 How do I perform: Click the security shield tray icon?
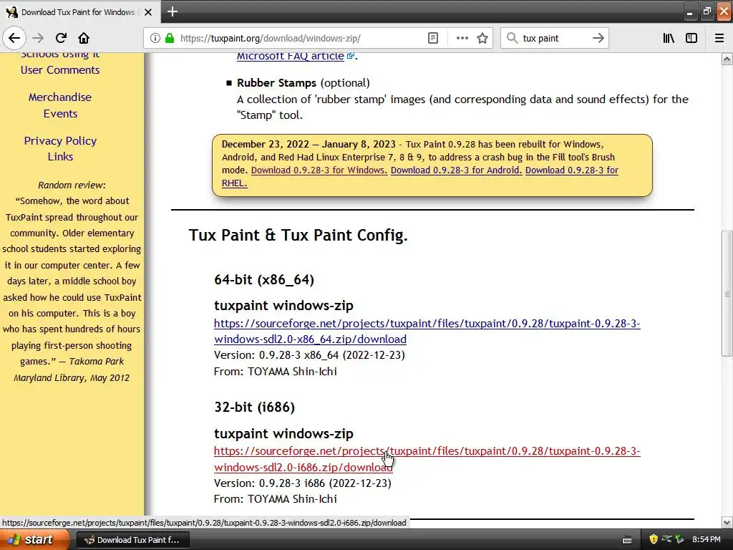coord(654,540)
